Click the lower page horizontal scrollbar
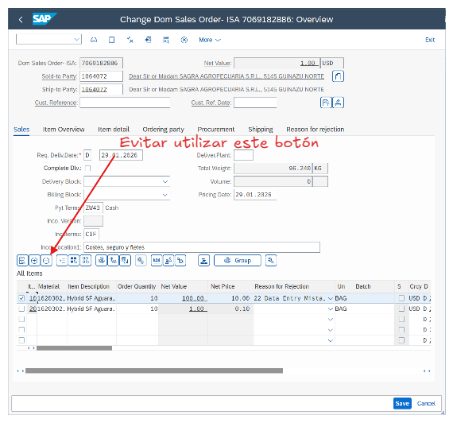 click(x=154, y=371)
